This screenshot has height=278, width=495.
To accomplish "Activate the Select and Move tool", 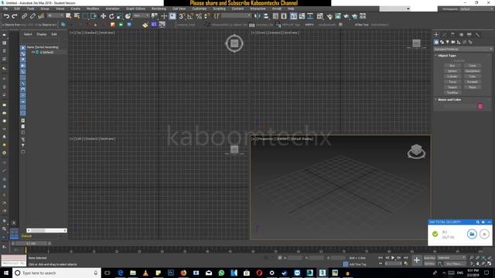I will coord(103,16).
